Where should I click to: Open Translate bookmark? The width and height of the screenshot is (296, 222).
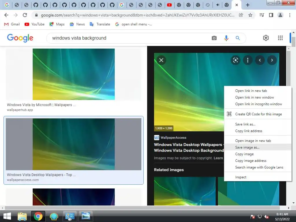pos(100,24)
